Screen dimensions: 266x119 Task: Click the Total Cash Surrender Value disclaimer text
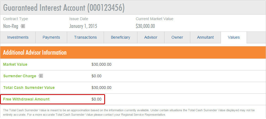[129, 113]
